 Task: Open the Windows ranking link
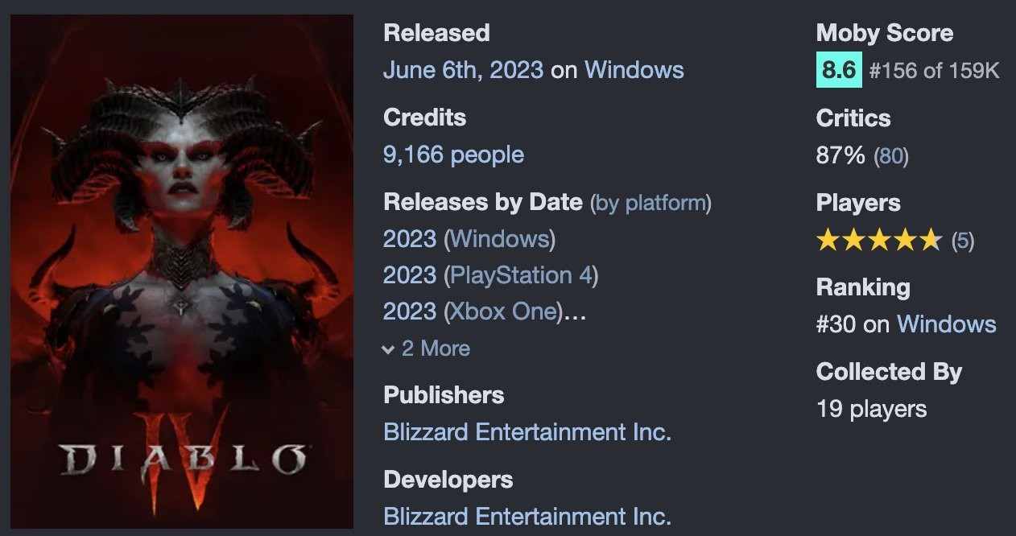point(946,324)
